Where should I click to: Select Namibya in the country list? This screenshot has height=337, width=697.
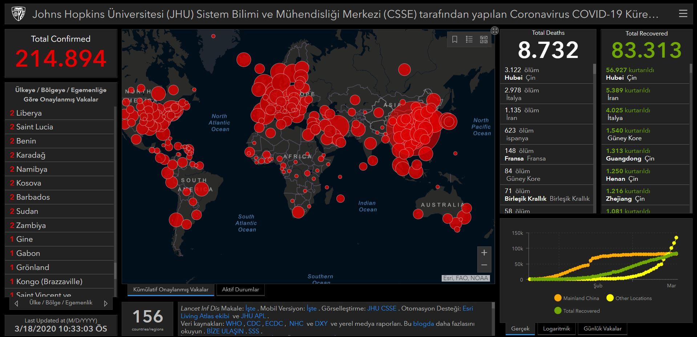tap(60, 169)
